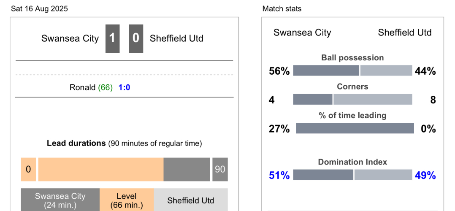
Task: Click Swansea City's score box showing 1
Action: 112,38
